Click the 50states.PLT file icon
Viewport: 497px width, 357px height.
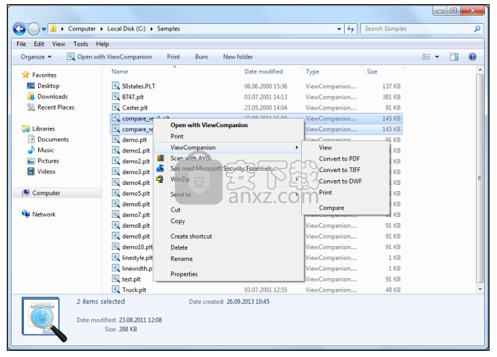pyautogui.click(x=116, y=86)
